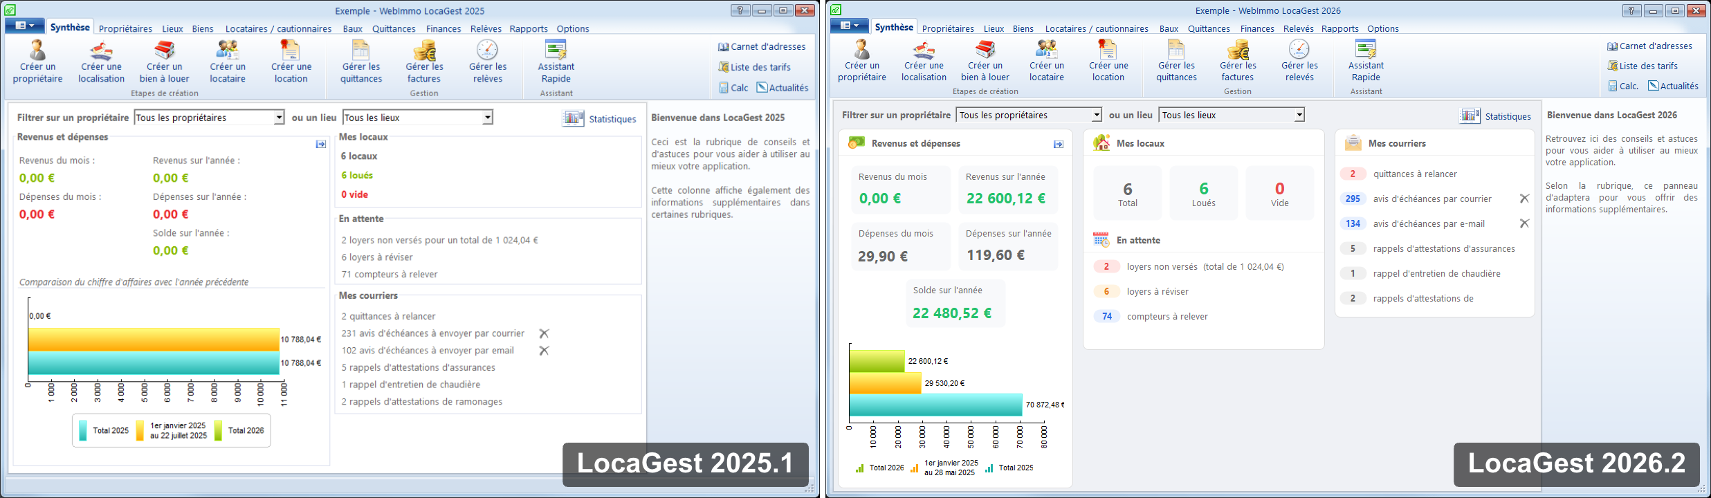The width and height of the screenshot is (1711, 498).
Task: Click "compteurs à relever" row in LocaGest 2026
Action: [x=1151, y=316]
